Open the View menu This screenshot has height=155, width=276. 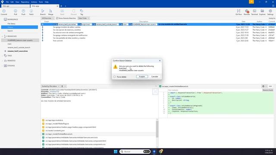[x=17, y=2]
